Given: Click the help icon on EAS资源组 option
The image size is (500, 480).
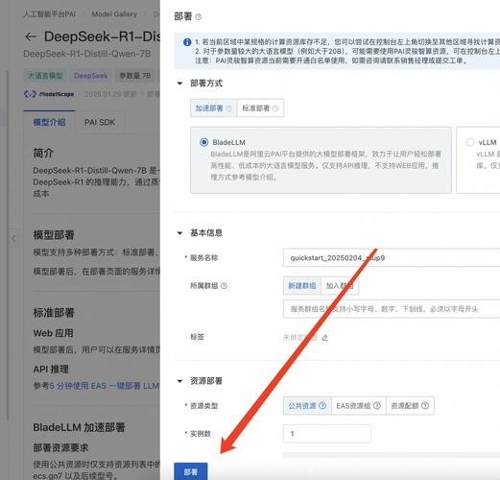Looking at the screenshot, I should (x=377, y=405).
